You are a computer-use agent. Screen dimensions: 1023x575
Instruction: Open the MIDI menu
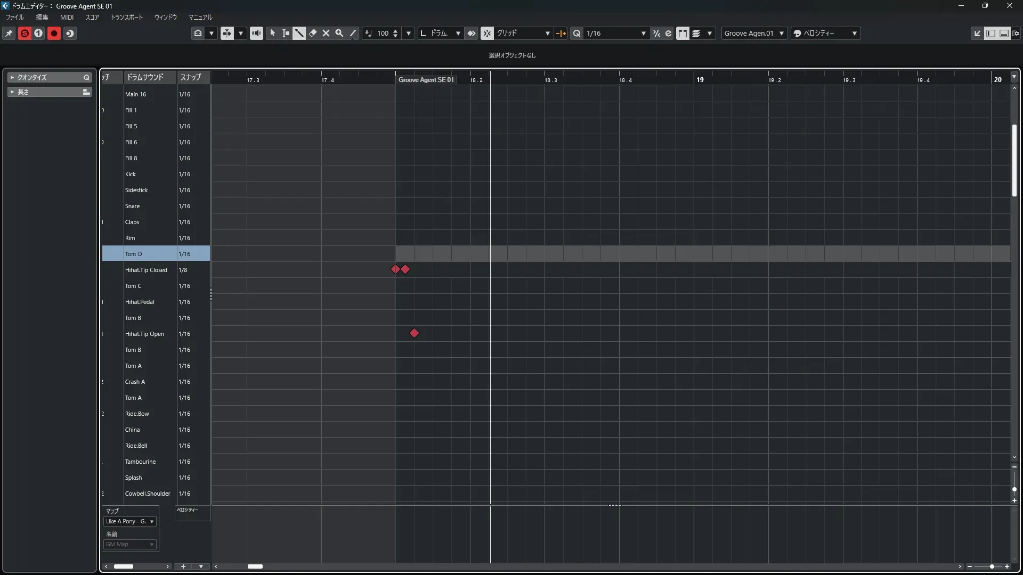[x=67, y=17]
